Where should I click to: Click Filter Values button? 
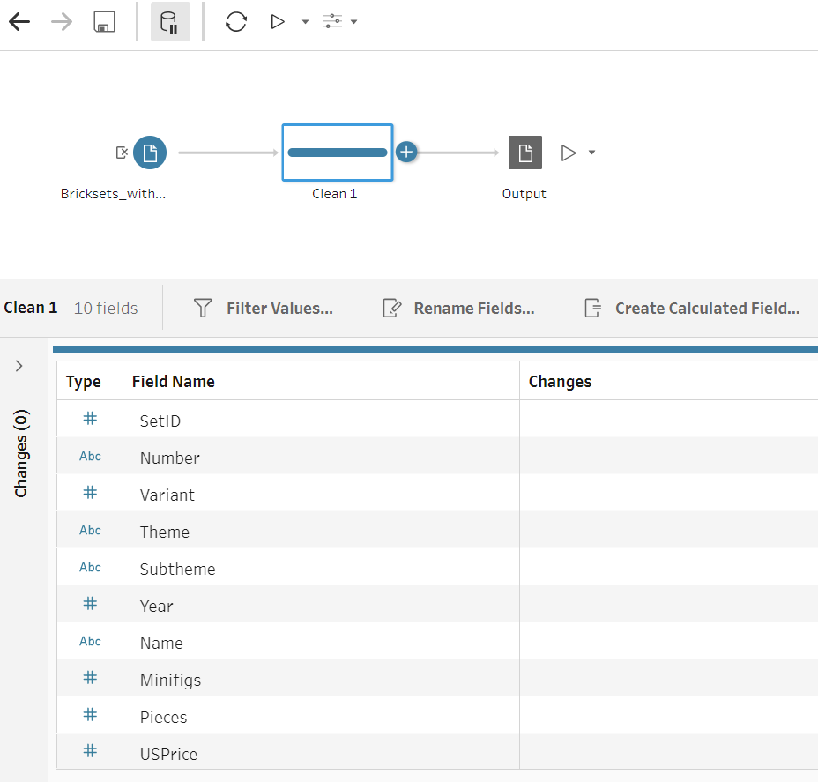264,309
